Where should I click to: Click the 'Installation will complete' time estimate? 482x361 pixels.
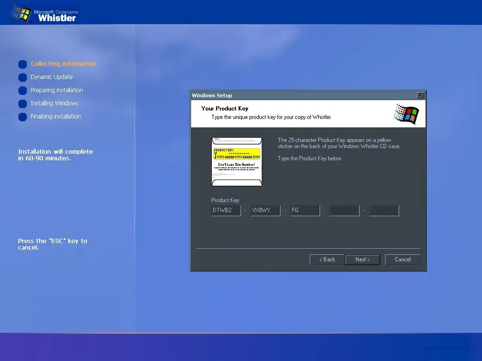pyautogui.click(x=56, y=155)
